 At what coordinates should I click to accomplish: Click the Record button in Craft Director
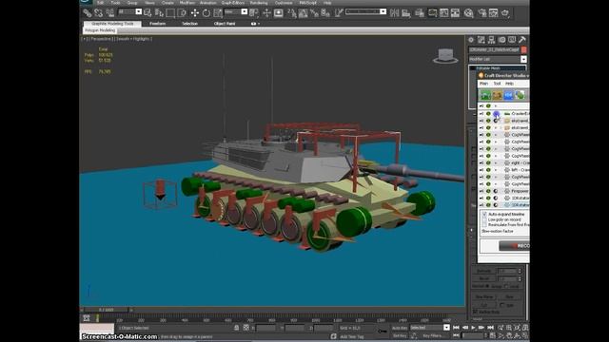click(x=514, y=246)
